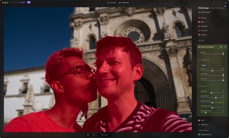
Task: Adjust the Ränderkorrektur slider
Action: [212, 112]
